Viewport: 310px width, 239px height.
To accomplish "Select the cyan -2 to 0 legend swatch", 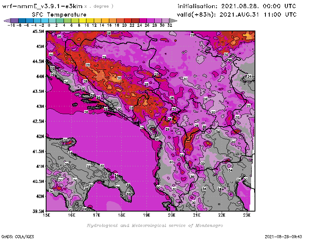I will pyautogui.click(x=45, y=21).
